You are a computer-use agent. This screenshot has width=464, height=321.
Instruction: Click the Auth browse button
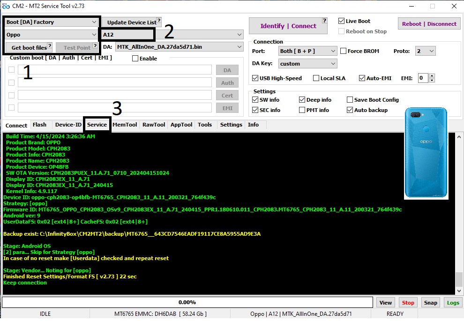(x=227, y=83)
